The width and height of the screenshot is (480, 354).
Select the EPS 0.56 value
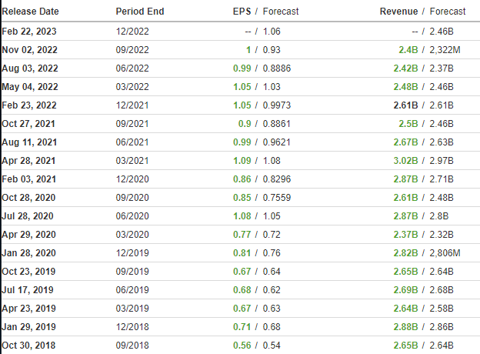[x=242, y=345]
